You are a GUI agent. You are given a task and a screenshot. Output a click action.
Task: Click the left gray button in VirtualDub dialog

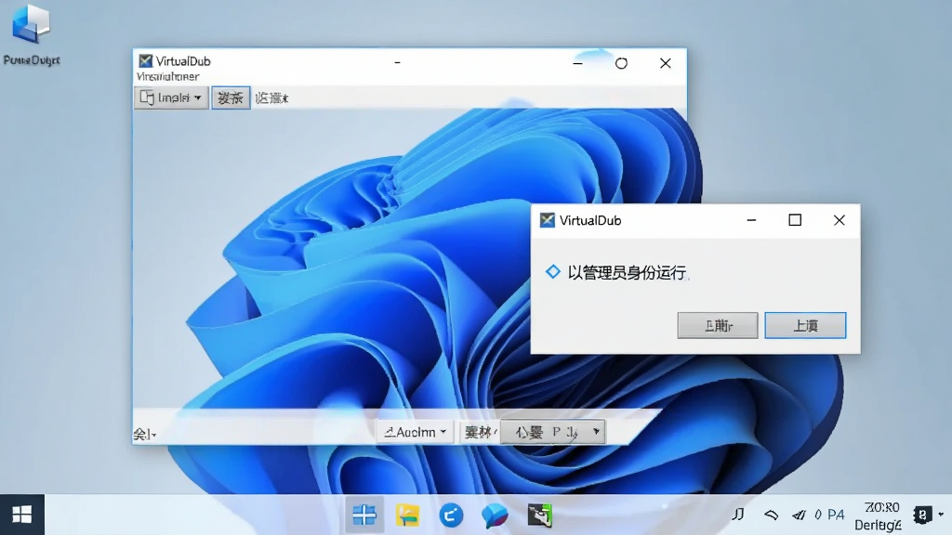tap(718, 326)
